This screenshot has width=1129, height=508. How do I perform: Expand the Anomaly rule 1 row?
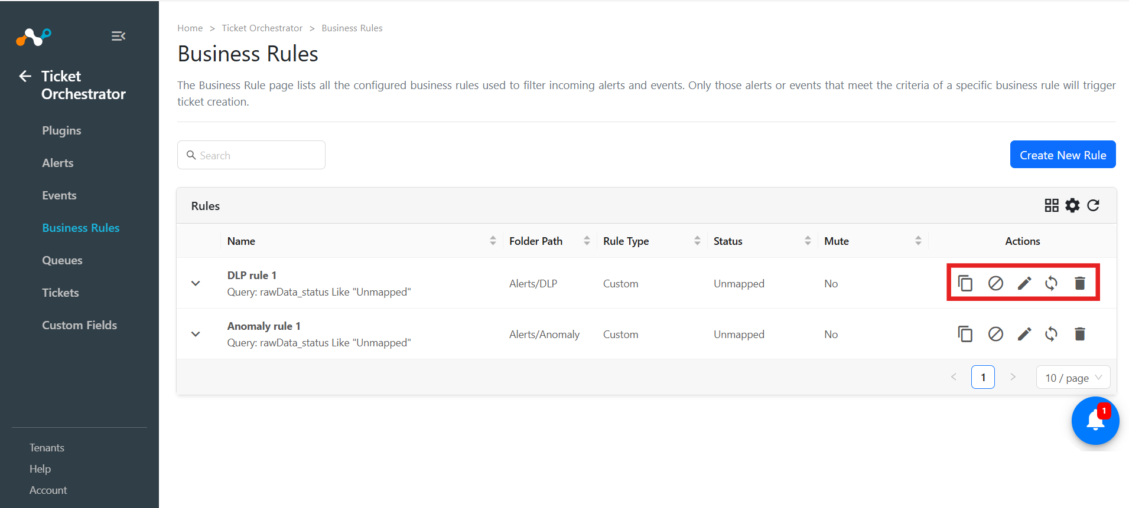pos(196,334)
